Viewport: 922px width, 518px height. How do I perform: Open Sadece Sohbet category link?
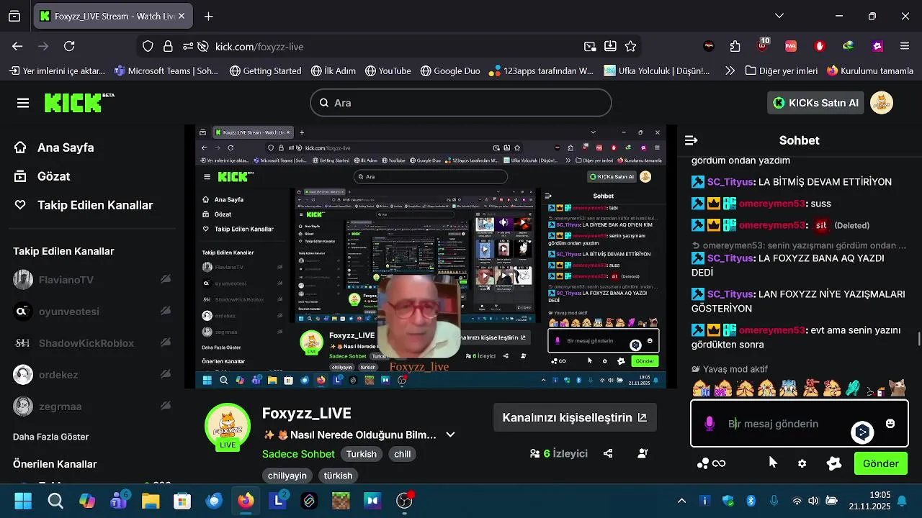click(x=298, y=454)
